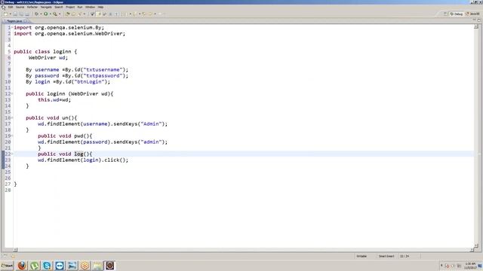Screen dimensions: 483x271
Task: Expand the Run launch dropdown arrow
Action: click(x=51, y=14)
